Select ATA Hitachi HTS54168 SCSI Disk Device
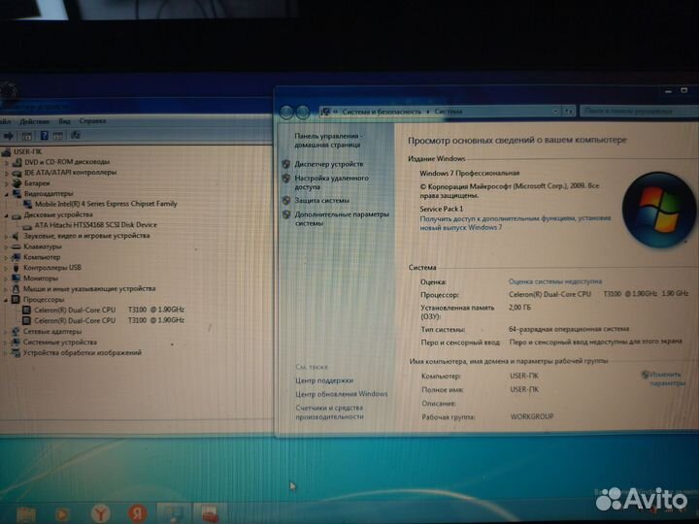 pos(96,225)
